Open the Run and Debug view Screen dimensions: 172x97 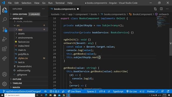pos(4,39)
